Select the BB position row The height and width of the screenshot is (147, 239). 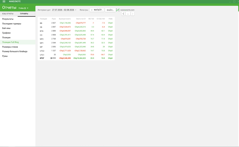pos(76,23)
